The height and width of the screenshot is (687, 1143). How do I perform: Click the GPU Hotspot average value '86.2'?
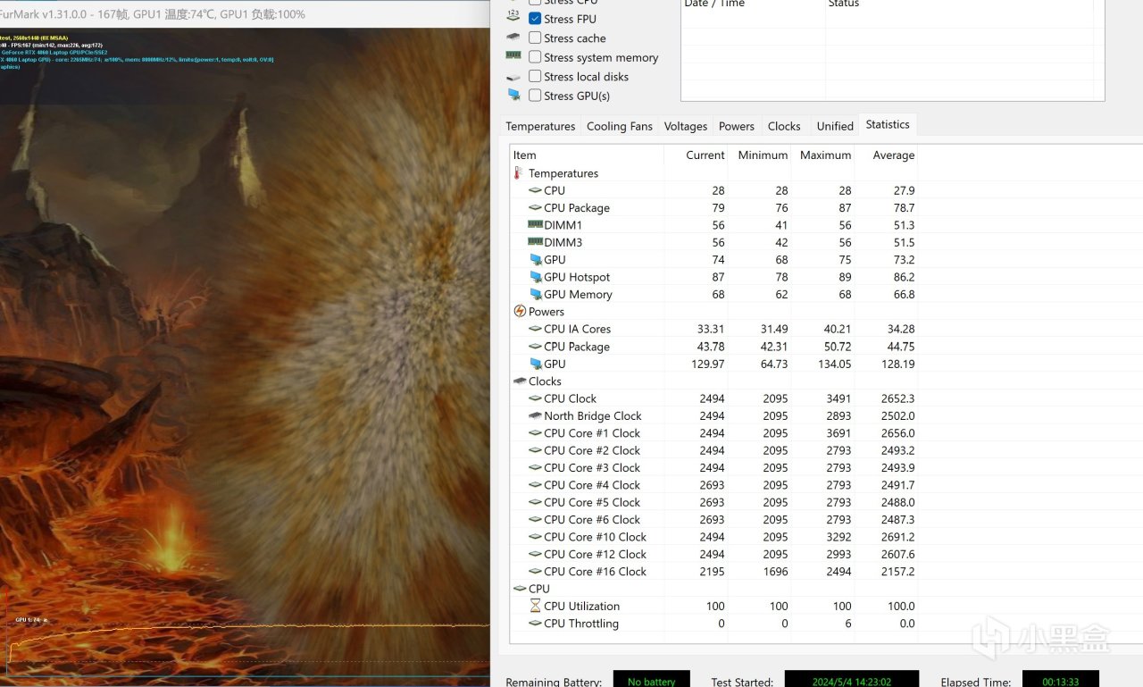tap(902, 277)
